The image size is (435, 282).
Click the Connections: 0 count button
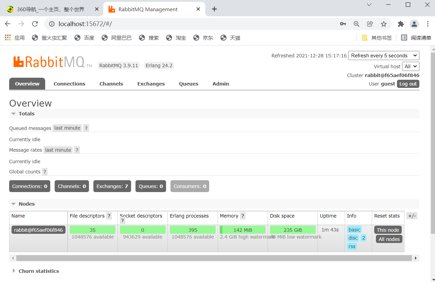[30, 186]
